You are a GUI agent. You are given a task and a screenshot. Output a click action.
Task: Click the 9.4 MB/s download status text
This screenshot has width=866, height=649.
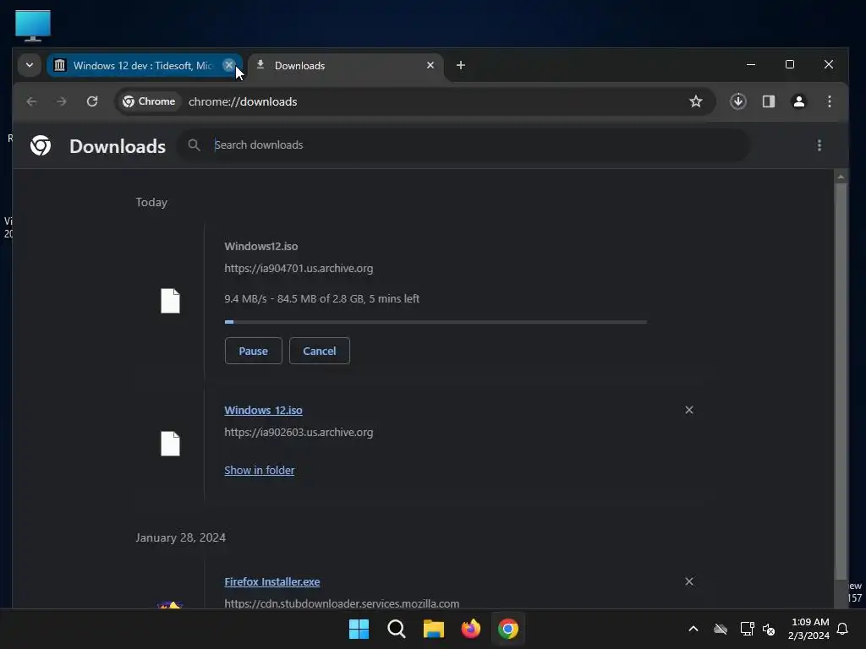pos(322,298)
